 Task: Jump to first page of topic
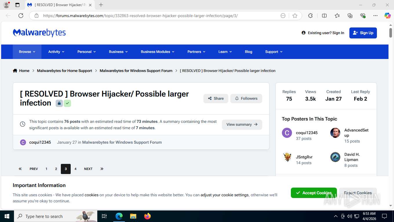coord(20,169)
